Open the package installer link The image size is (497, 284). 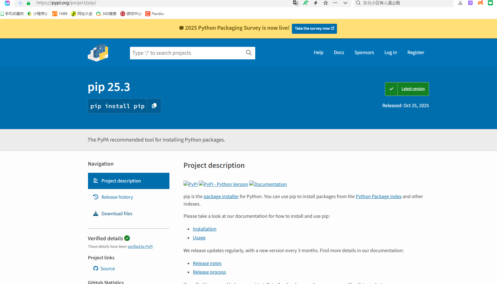click(x=221, y=197)
